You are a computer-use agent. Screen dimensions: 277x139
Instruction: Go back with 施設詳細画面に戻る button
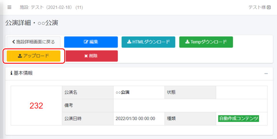(33, 42)
